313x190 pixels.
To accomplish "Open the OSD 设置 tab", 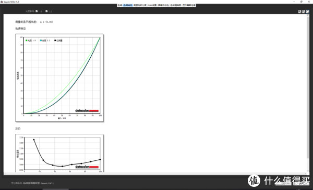I will click(152, 5).
